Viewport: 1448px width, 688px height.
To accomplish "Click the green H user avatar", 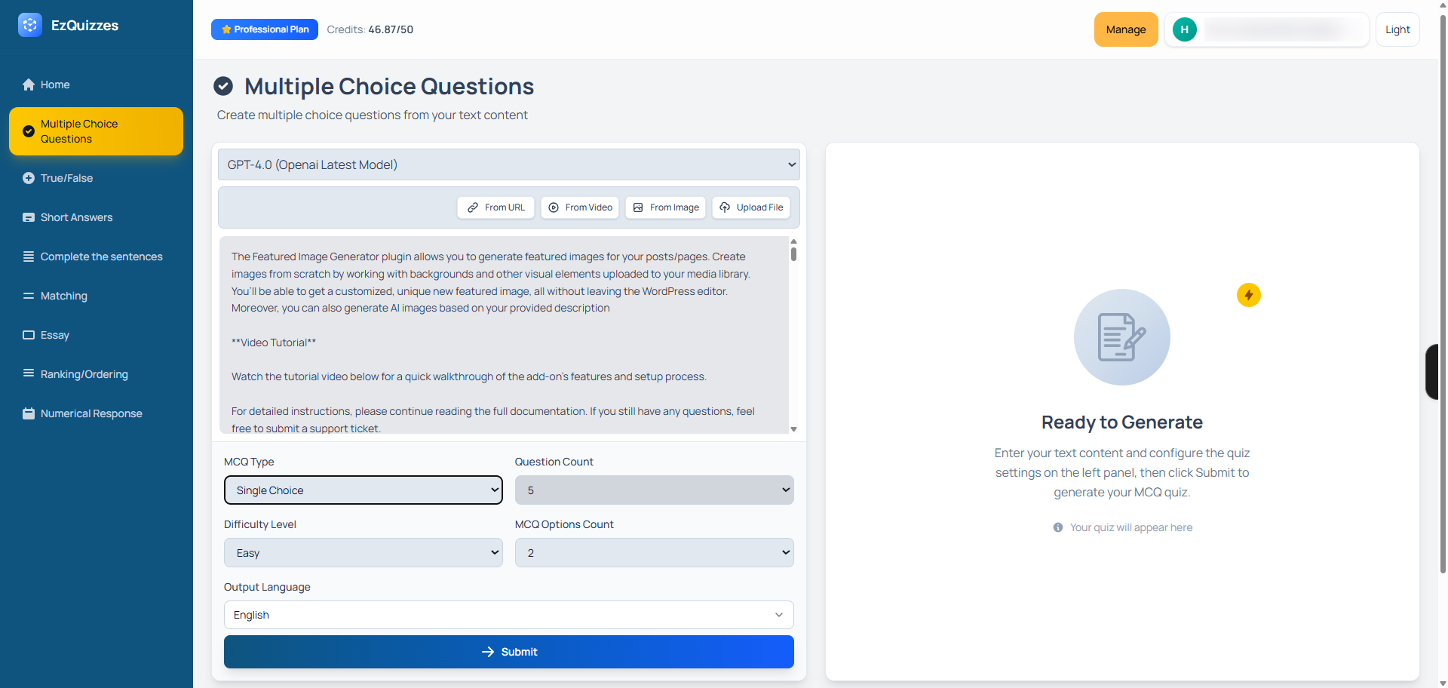I will [1184, 29].
